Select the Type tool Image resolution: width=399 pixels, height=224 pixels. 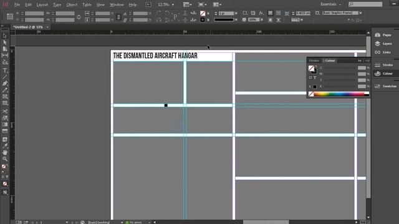point(4,70)
